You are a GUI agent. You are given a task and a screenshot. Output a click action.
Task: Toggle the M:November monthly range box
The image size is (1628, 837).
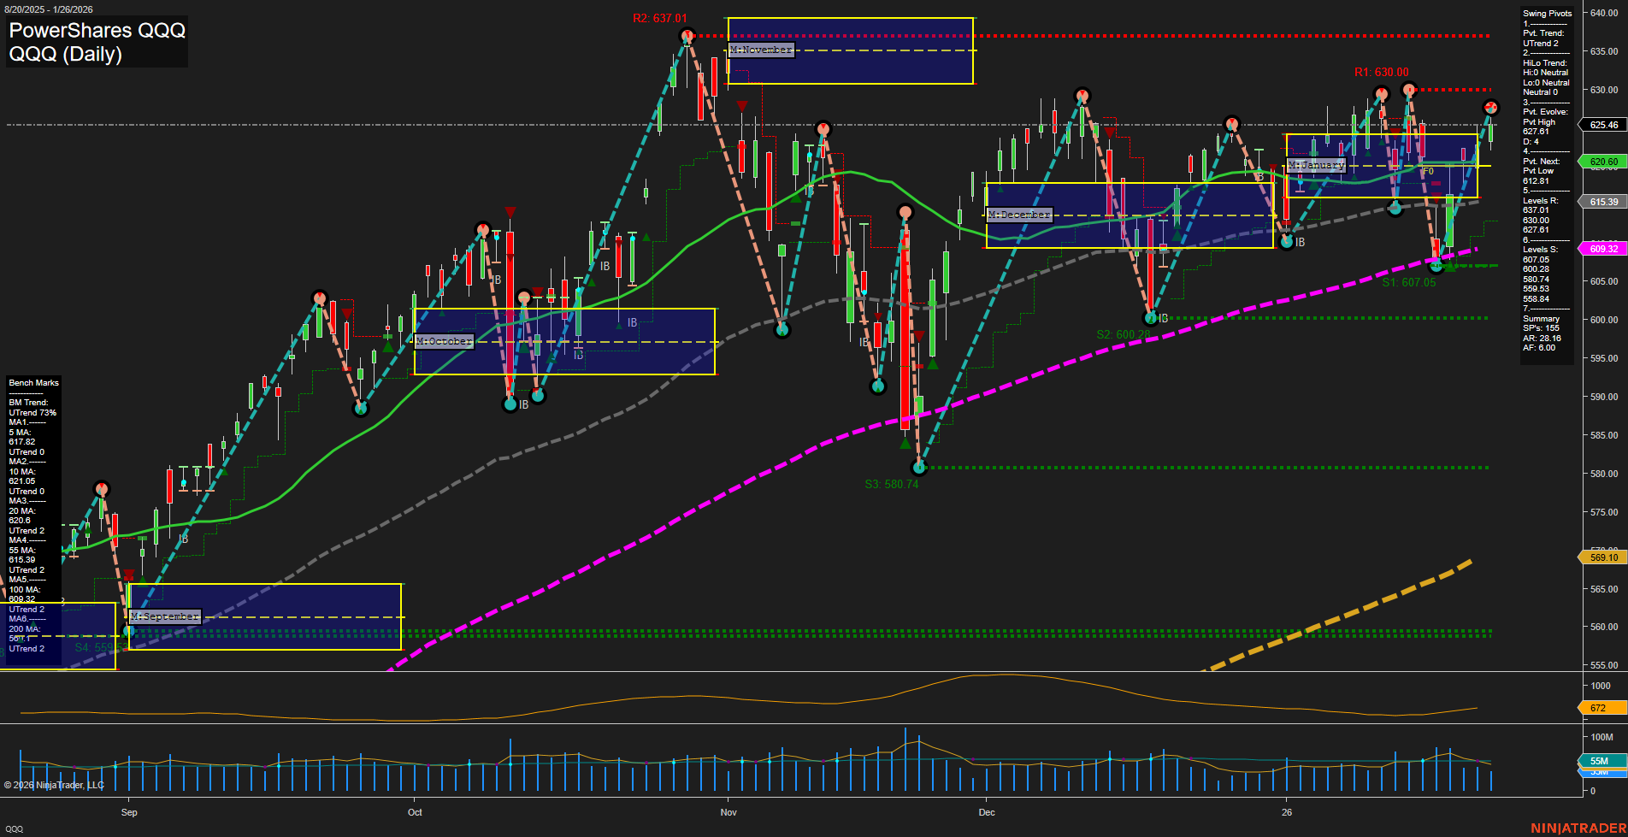click(760, 50)
